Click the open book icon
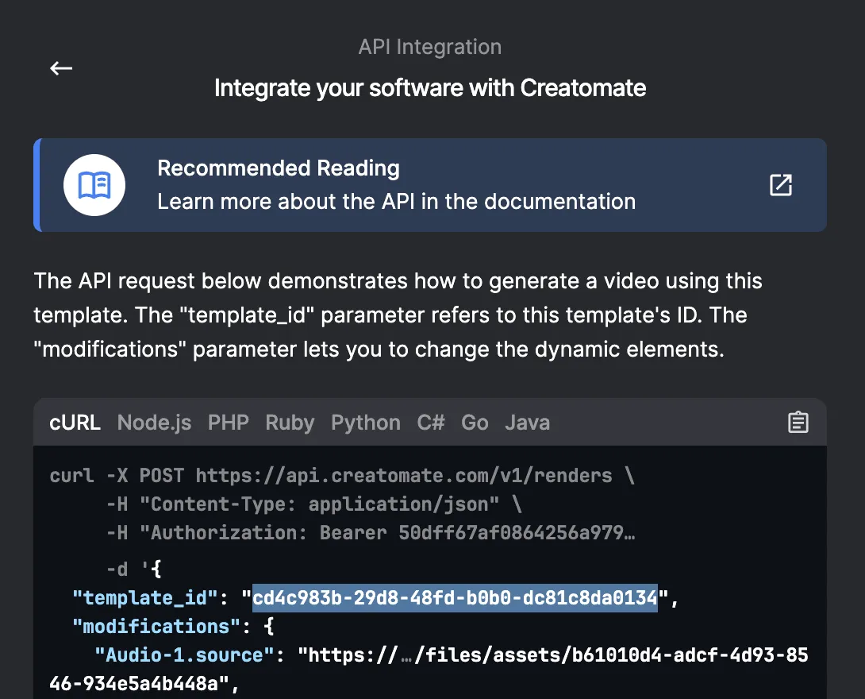This screenshot has width=865, height=699. point(94,185)
